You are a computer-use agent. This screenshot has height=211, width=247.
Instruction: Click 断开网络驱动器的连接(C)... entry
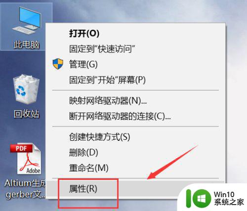coord(120,116)
